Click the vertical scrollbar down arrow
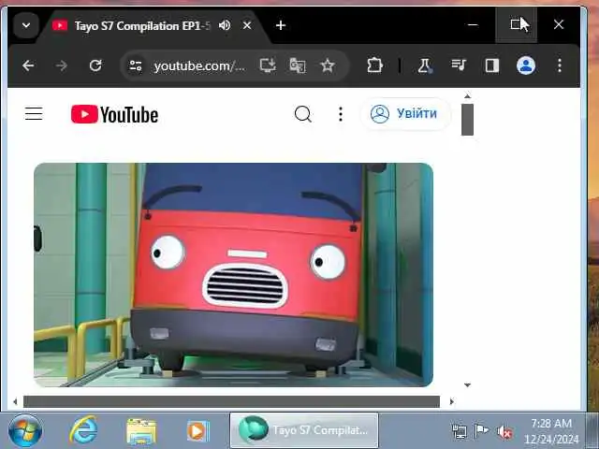Viewport: 599px width, 449px height. 467,384
